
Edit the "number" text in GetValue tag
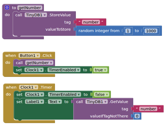(148, 109)
